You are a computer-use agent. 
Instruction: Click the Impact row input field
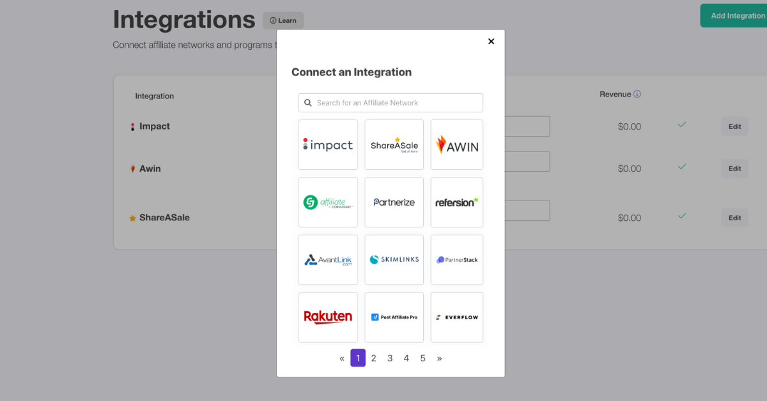[527, 126]
